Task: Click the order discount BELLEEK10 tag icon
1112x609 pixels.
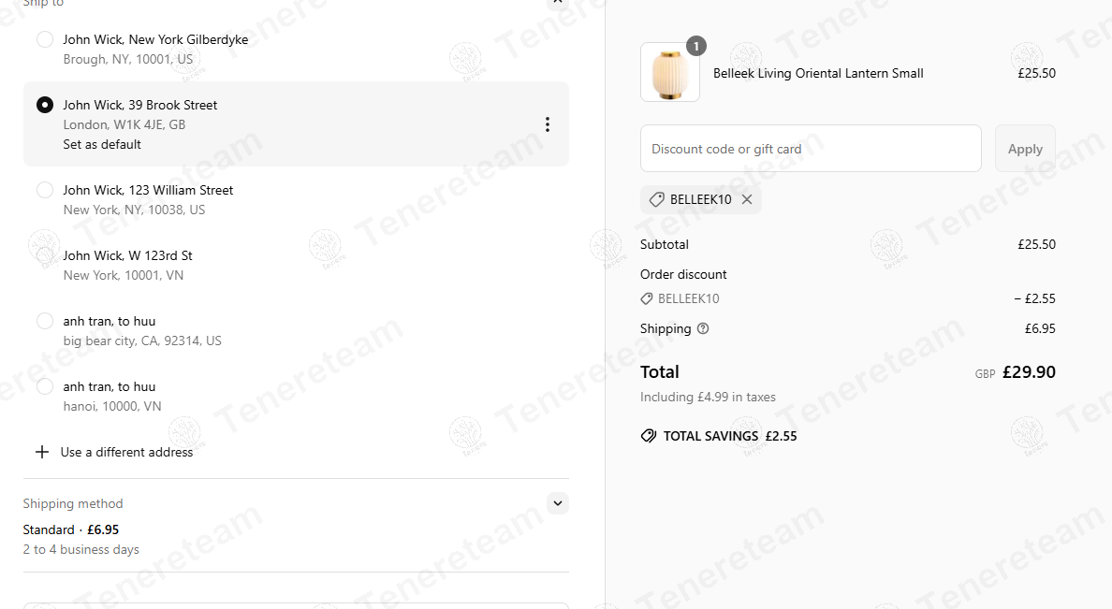Action: point(646,299)
